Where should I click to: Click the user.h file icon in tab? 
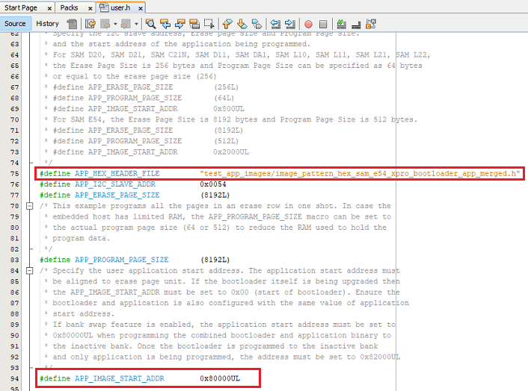104,7
